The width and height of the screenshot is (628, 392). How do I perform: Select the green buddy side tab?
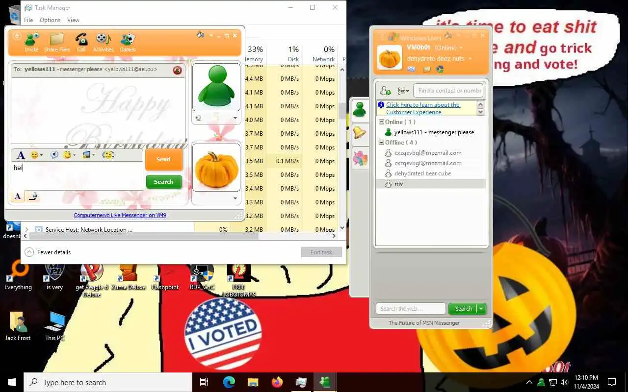point(360,110)
